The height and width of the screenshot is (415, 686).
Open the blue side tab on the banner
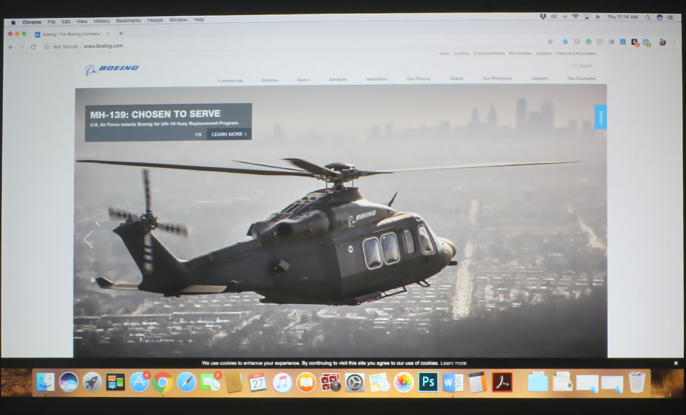600,117
